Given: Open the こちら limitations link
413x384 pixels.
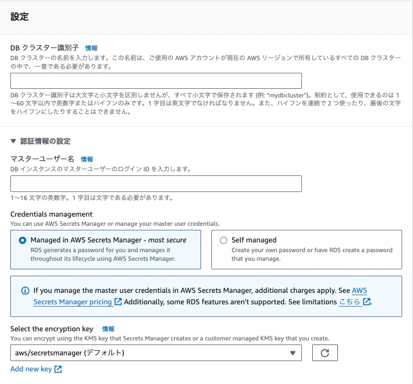Looking at the screenshot, I should coord(349,302).
